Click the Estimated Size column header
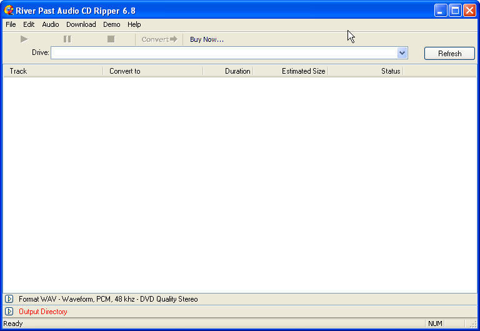The width and height of the screenshot is (480, 331). click(290, 71)
